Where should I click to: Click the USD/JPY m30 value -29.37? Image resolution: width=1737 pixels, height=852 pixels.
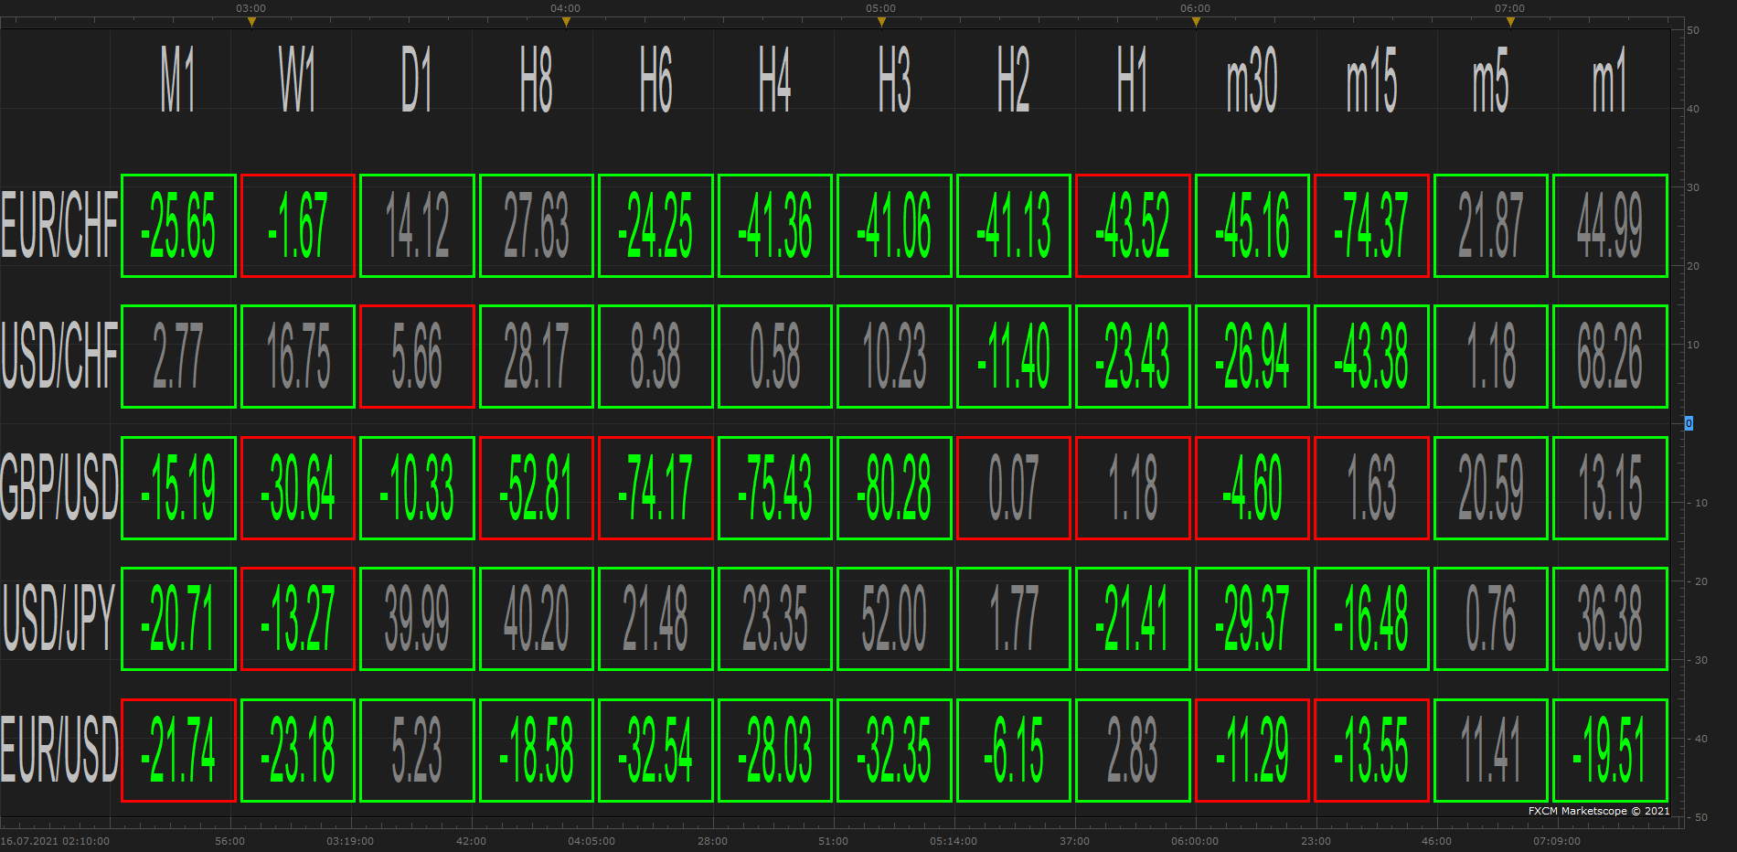tap(1252, 619)
